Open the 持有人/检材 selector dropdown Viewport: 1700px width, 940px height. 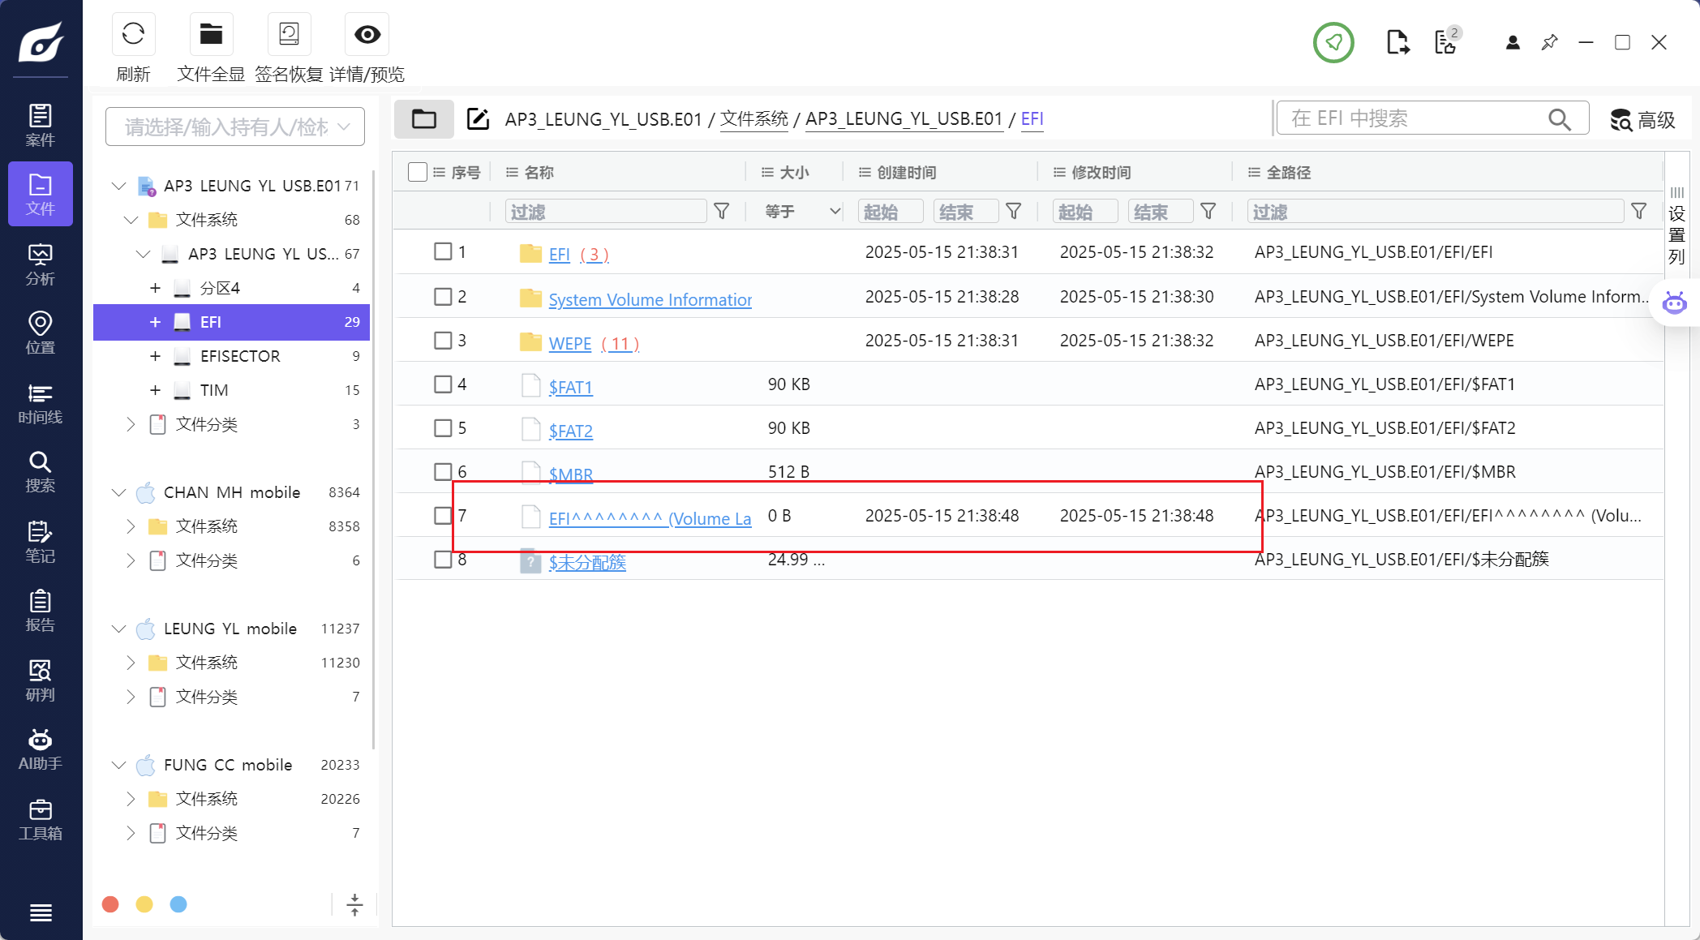click(x=234, y=127)
